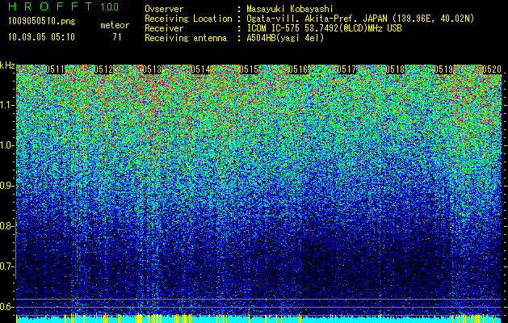Click the ICOM IC-575 receiver text
Image resolution: width=508 pixels, height=323 pixels.
click(x=324, y=28)
